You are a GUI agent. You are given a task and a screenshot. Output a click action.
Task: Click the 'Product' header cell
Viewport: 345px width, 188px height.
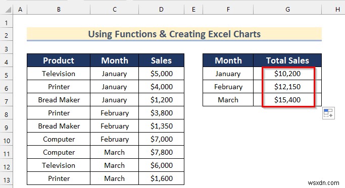coord(59,60)
